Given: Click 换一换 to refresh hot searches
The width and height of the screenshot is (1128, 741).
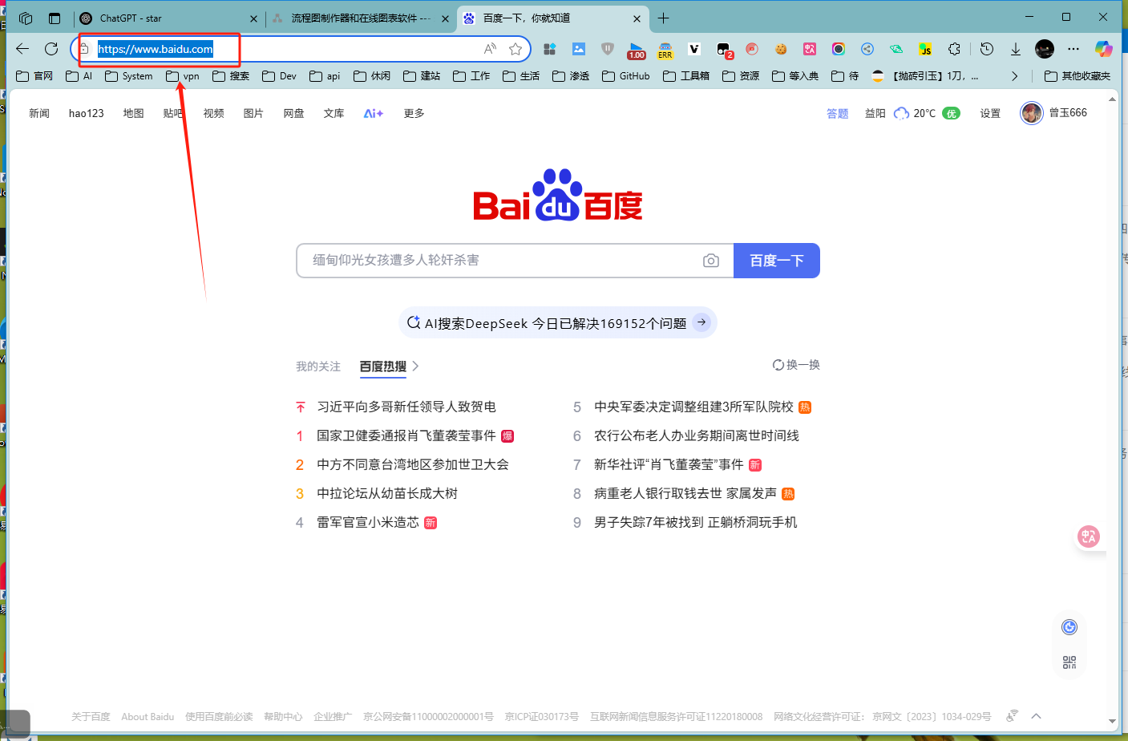Looking at the screenshot, I should pos(796,365).
